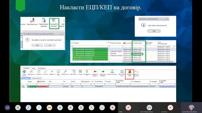Viewport: 202px width, 113px height.
Task: Click the ТОВАРИСТВО winner cell
Action: [116, 51]
